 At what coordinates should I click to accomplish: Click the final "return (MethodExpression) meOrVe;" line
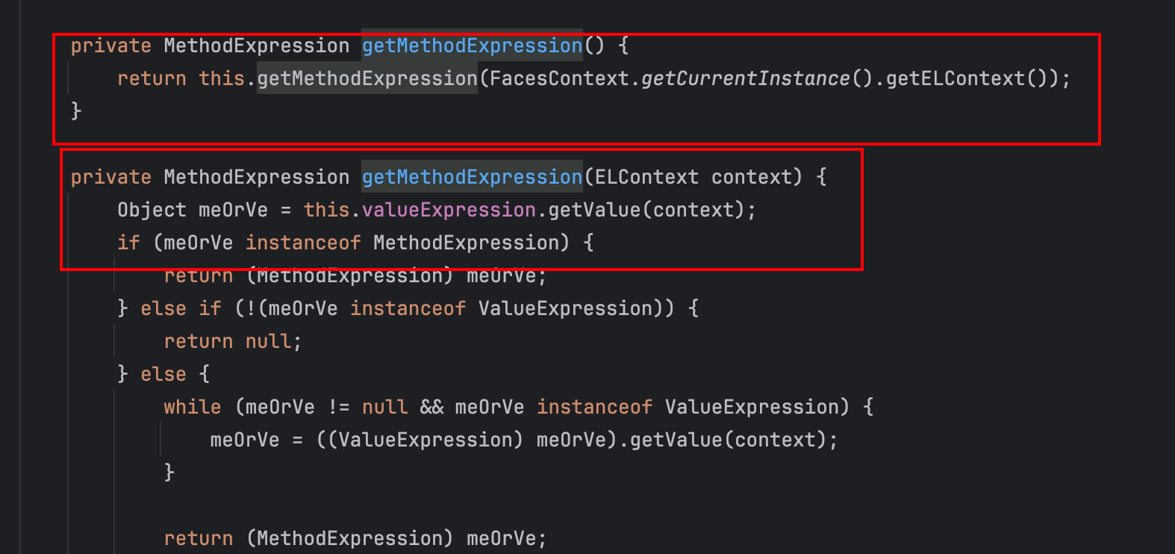[x=355, y=538]
